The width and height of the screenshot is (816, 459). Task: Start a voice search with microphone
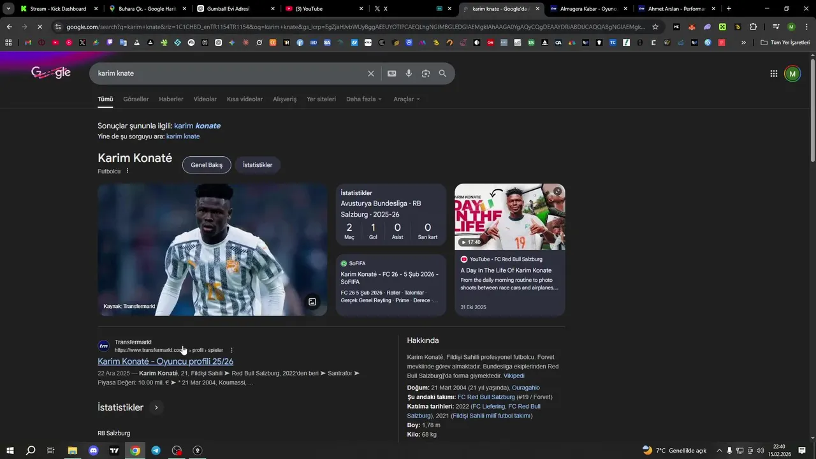coord(409,73)
